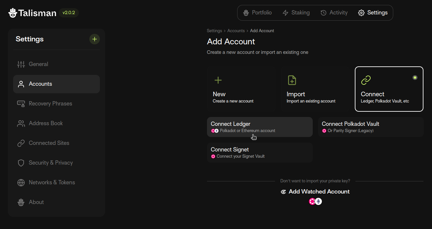Screen dimensions: 432x229
Task: Click the Settings gear icon in top nav
Action: [x=361, y=13]
